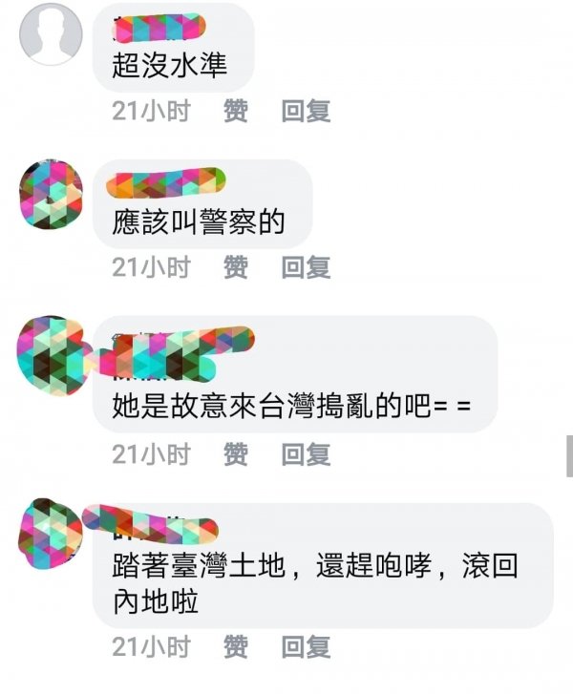The image size is (573, 694).
Task: Open username above 她是故意來台灣搗亂 comment
Action: pos(177,354)
